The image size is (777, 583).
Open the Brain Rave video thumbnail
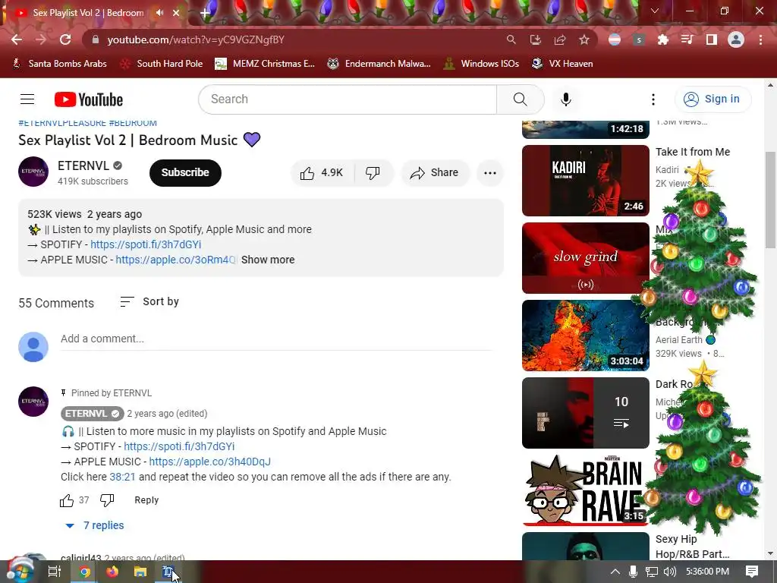[586, 490]
